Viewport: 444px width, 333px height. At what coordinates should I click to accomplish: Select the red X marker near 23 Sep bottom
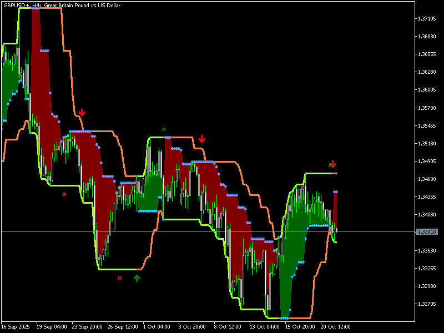(x=119, y=277)
